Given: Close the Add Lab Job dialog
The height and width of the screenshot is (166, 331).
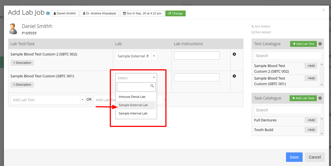Looking at the screenshot, I should click(x=323, y=10).
